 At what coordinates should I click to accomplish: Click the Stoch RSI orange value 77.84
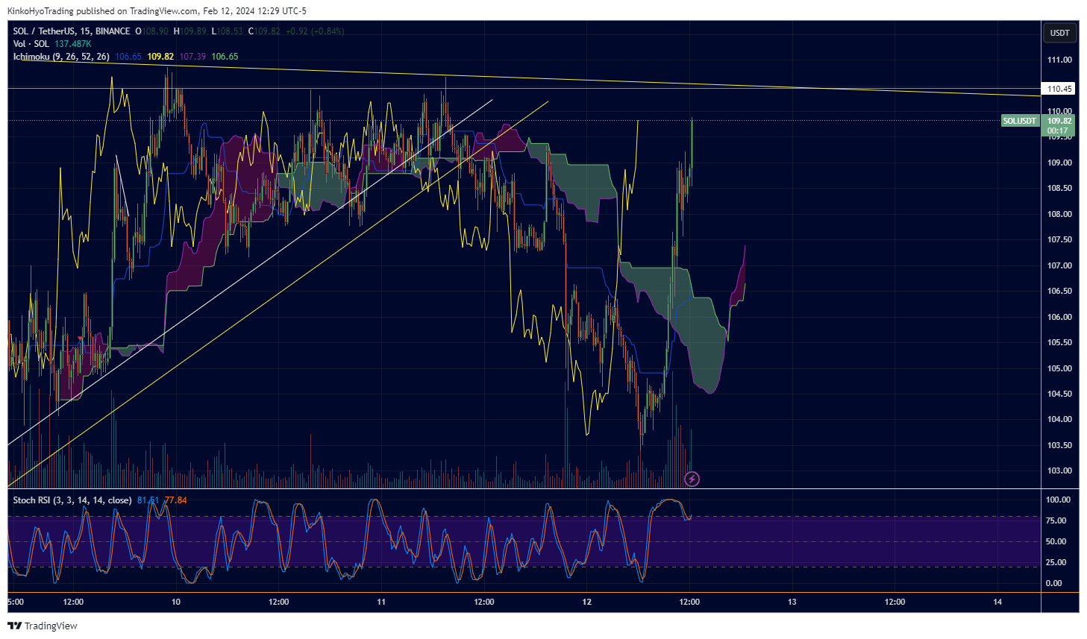tap(175, 500)
